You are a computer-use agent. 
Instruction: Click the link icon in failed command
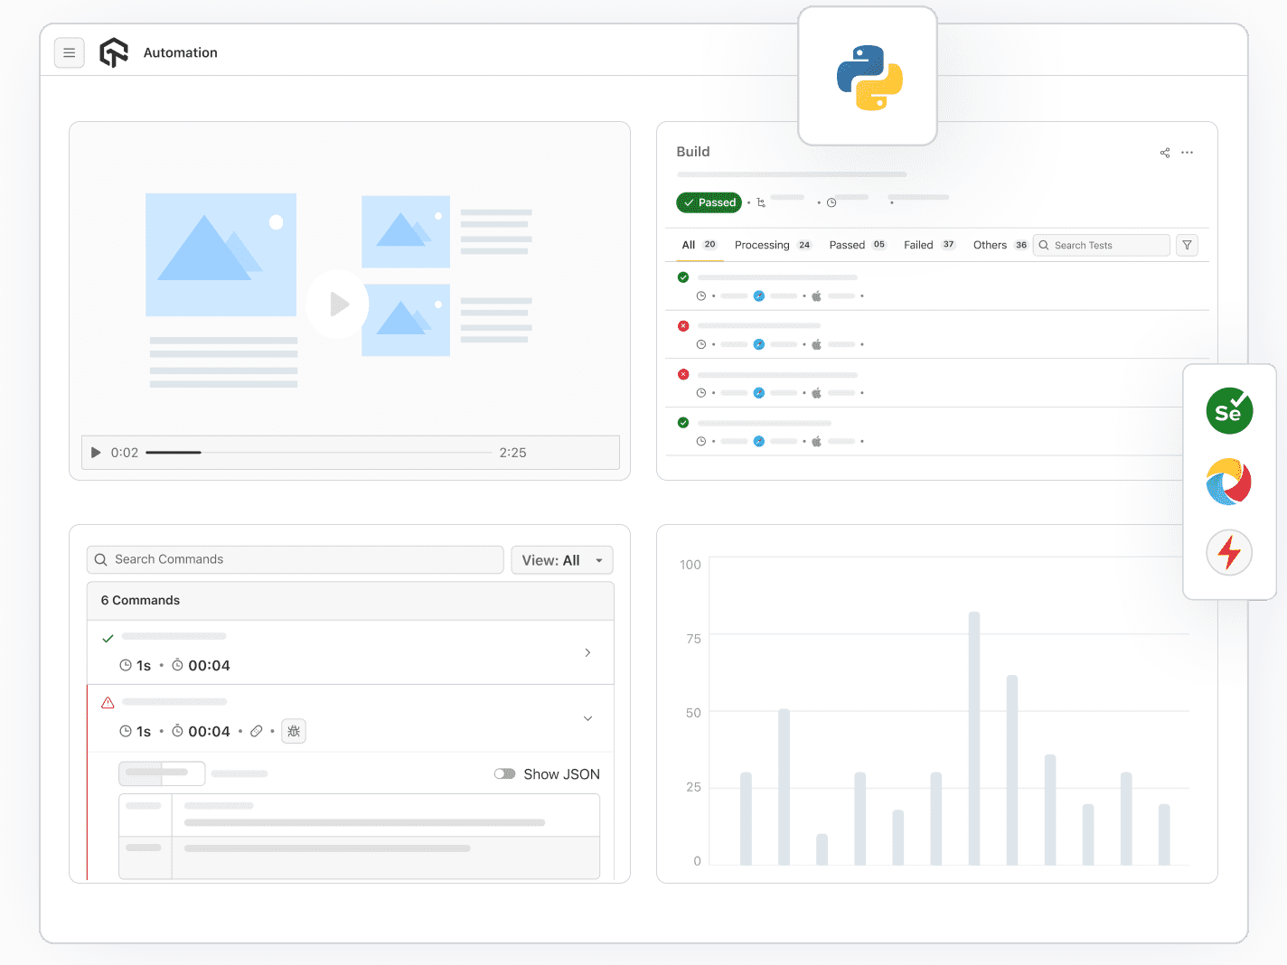(257, 731)
